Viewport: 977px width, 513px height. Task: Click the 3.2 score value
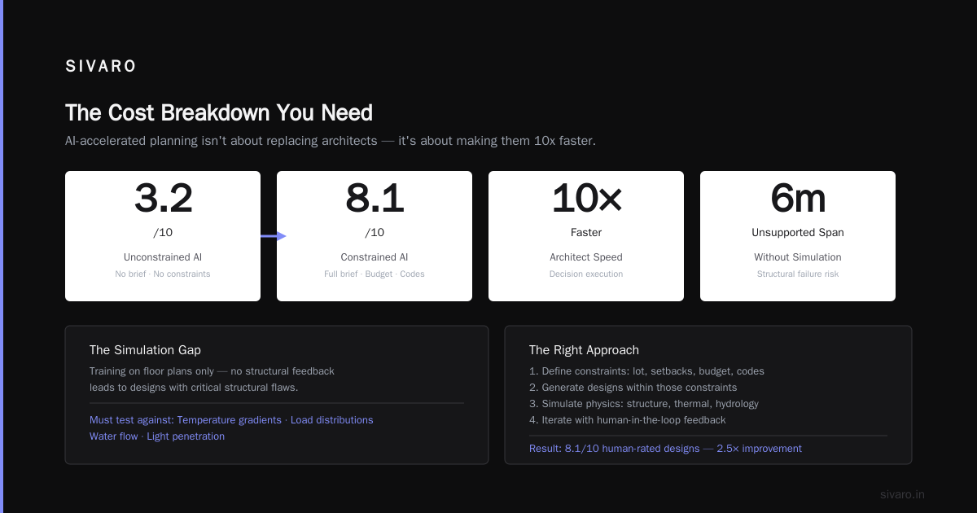163,198
